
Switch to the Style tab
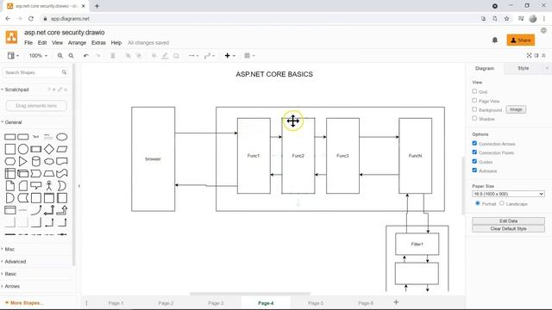(524, 68)
